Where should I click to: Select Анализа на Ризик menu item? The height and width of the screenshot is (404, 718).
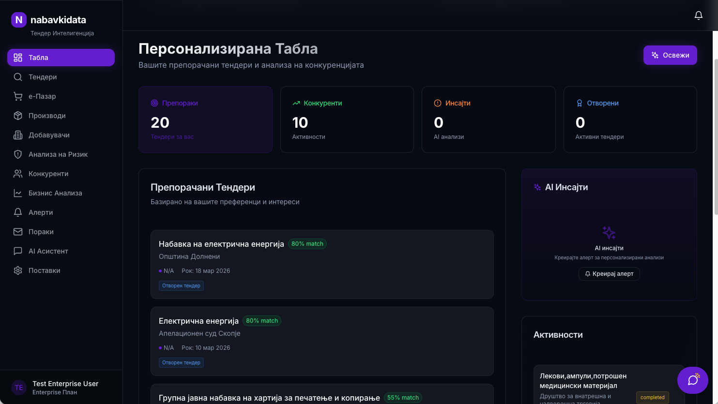coord(61,154)
